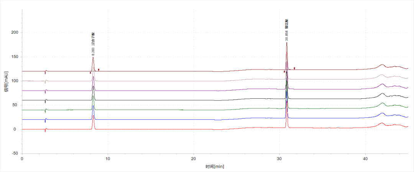This screenshot has width=414, height=172.
Task: Click the 信号[mAU] y-axis title
Action: tap(7, 81)
